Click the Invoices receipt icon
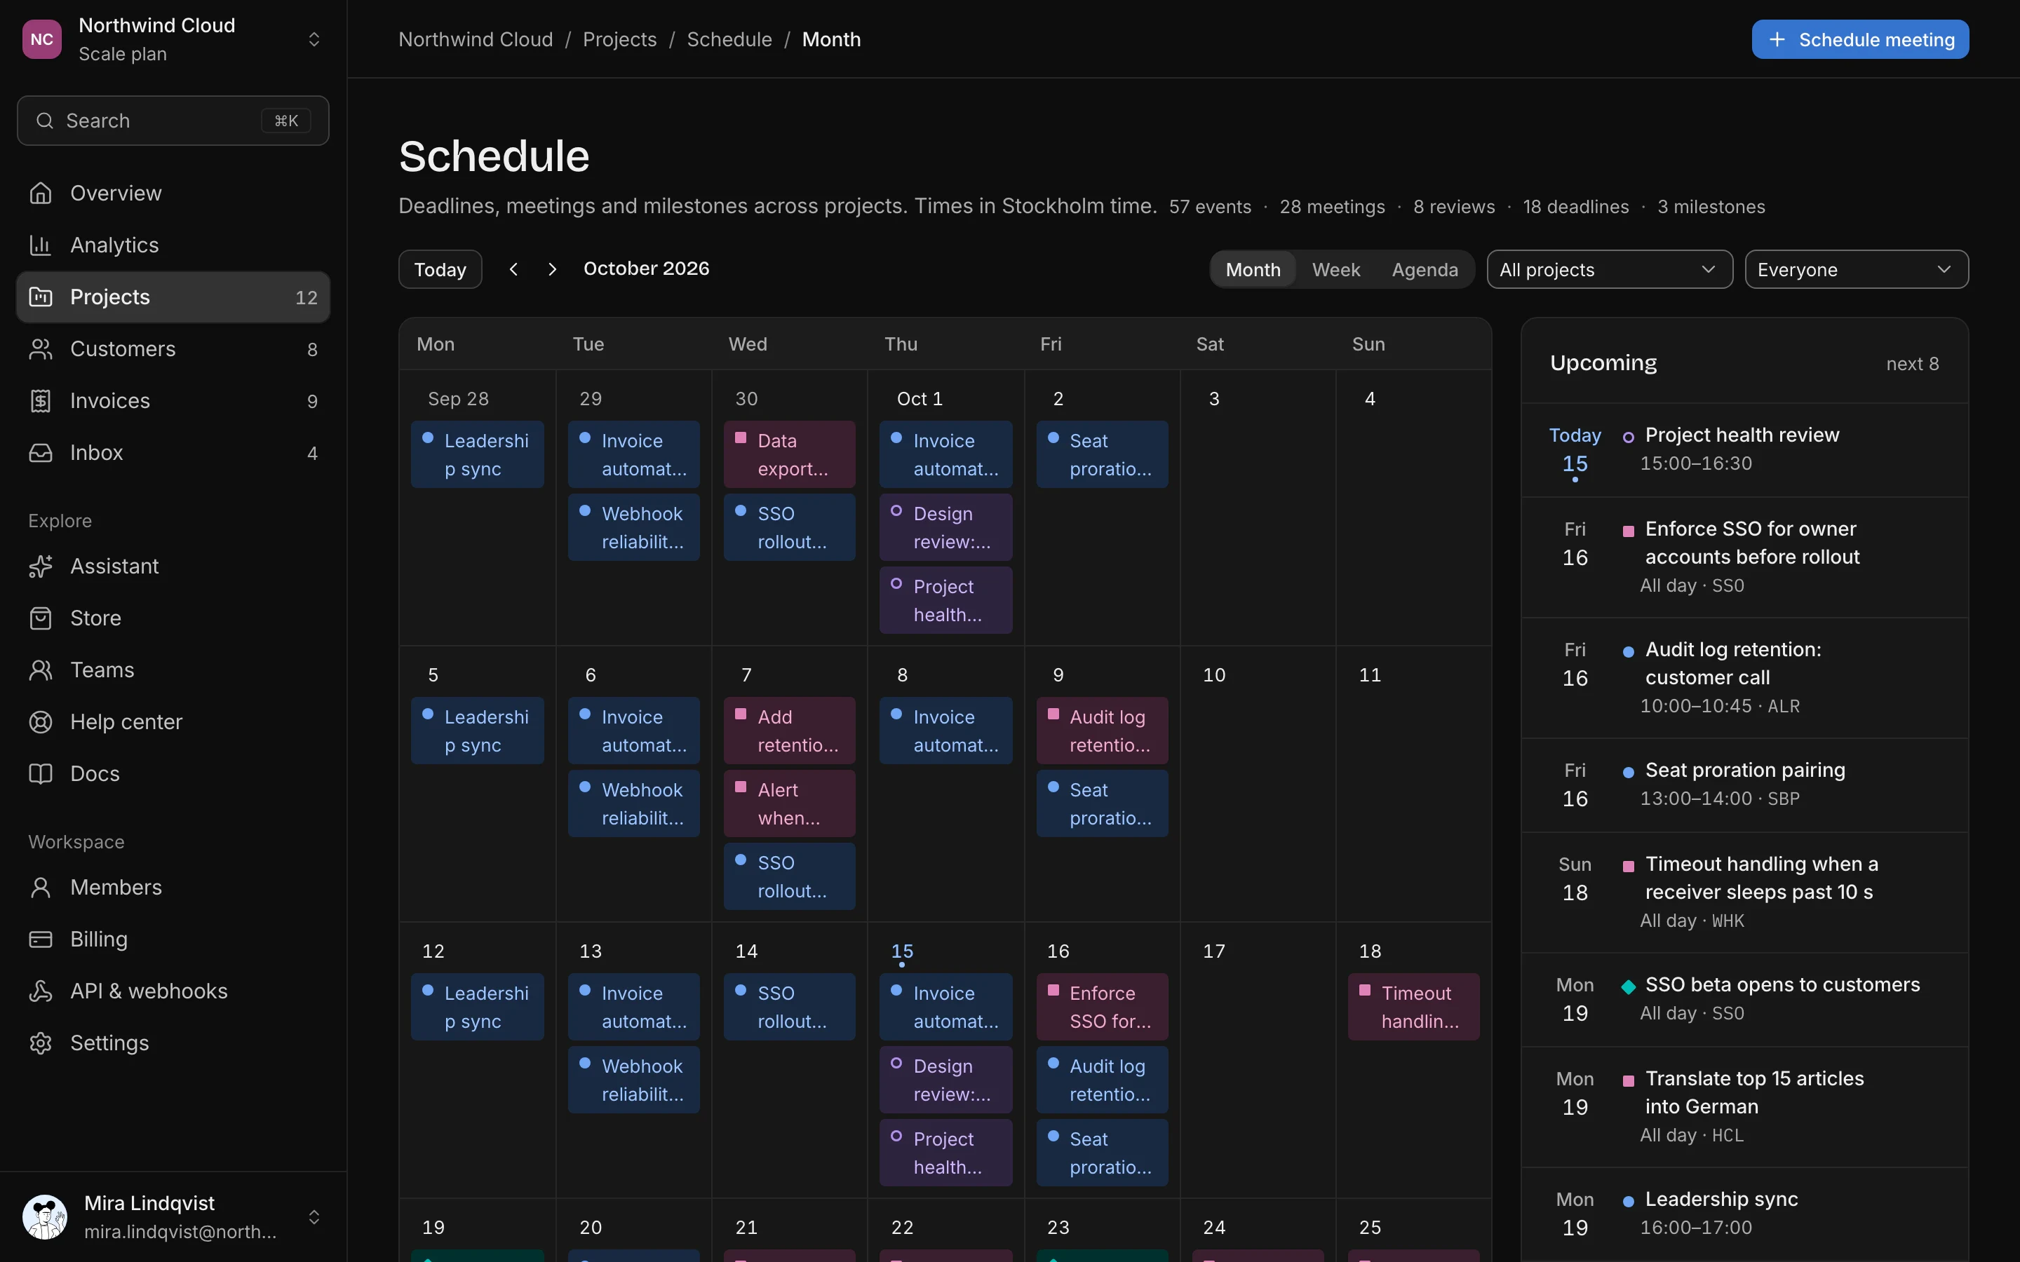 click(x=40, y=400)
